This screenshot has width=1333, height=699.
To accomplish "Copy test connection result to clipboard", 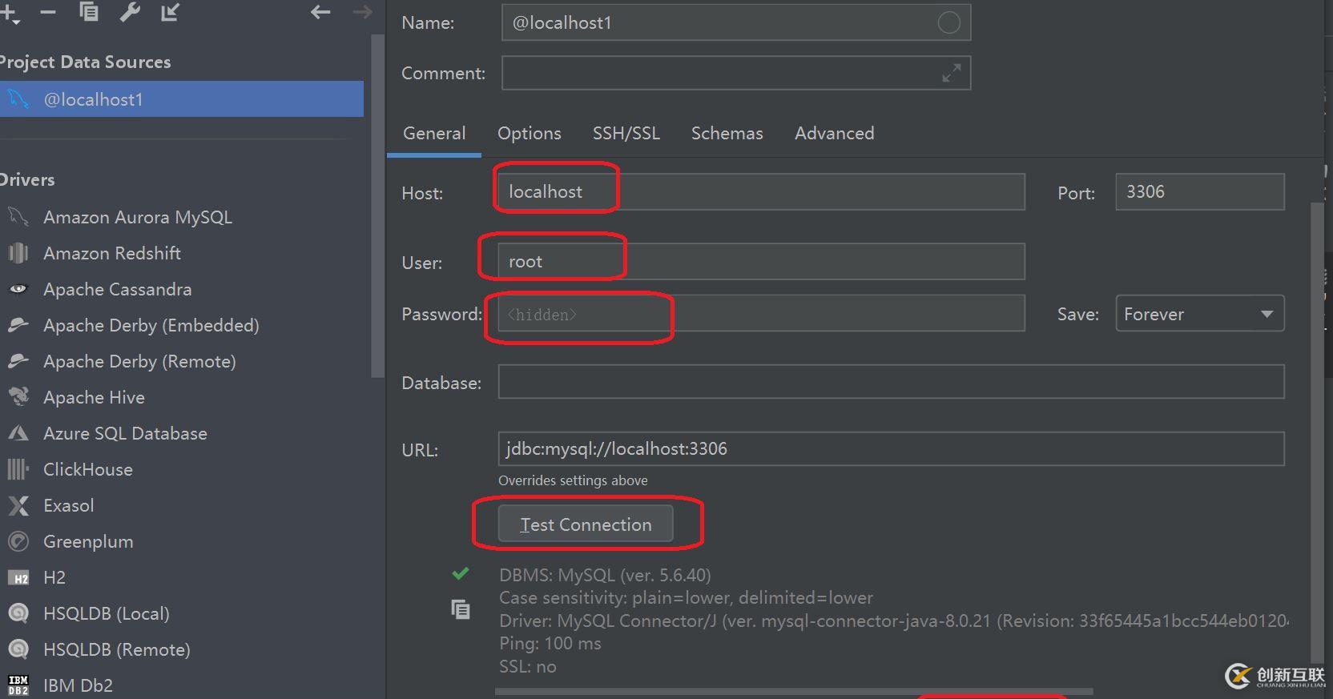I will tap(461, 609).
